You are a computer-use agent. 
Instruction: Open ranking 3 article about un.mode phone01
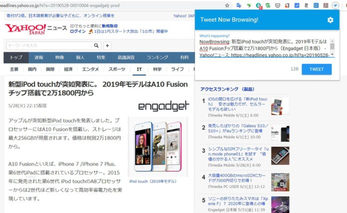238,154
